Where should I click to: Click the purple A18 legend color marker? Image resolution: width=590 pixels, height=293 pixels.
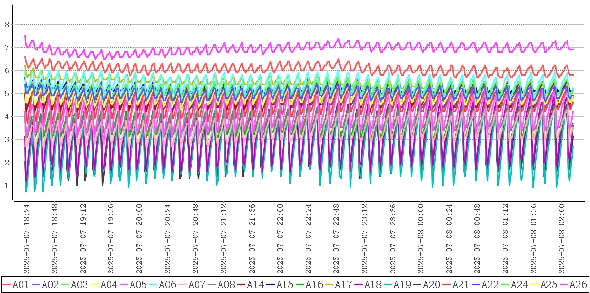358,284
